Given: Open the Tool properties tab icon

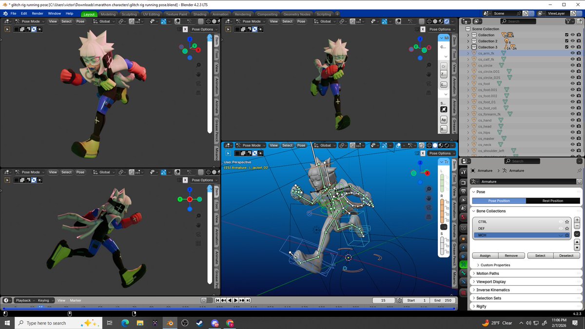Looking at the screenshot, I should point(463,172).
